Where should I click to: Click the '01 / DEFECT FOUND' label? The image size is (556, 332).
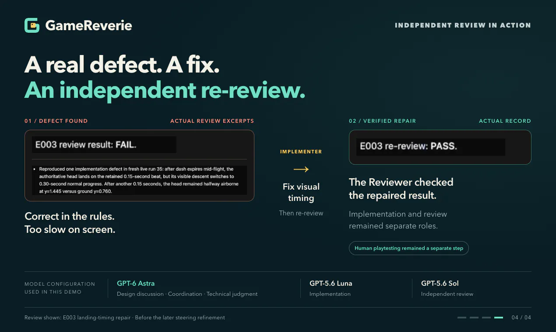click(56, 121)
